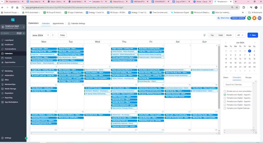Viewport: 263px width, 143px height.
Task: Switch right panel to Groups tab
Action: pos(248,78)
